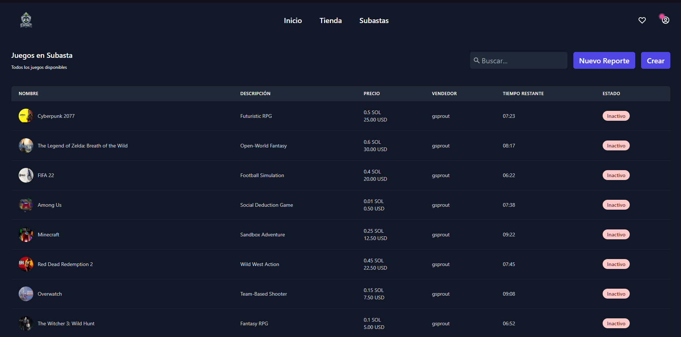
Task: Focus the Buscar search field
Action: (x=519, y=60)
